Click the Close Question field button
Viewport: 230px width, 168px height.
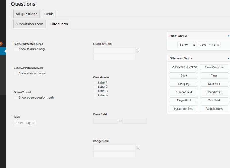tap(214, 67)
